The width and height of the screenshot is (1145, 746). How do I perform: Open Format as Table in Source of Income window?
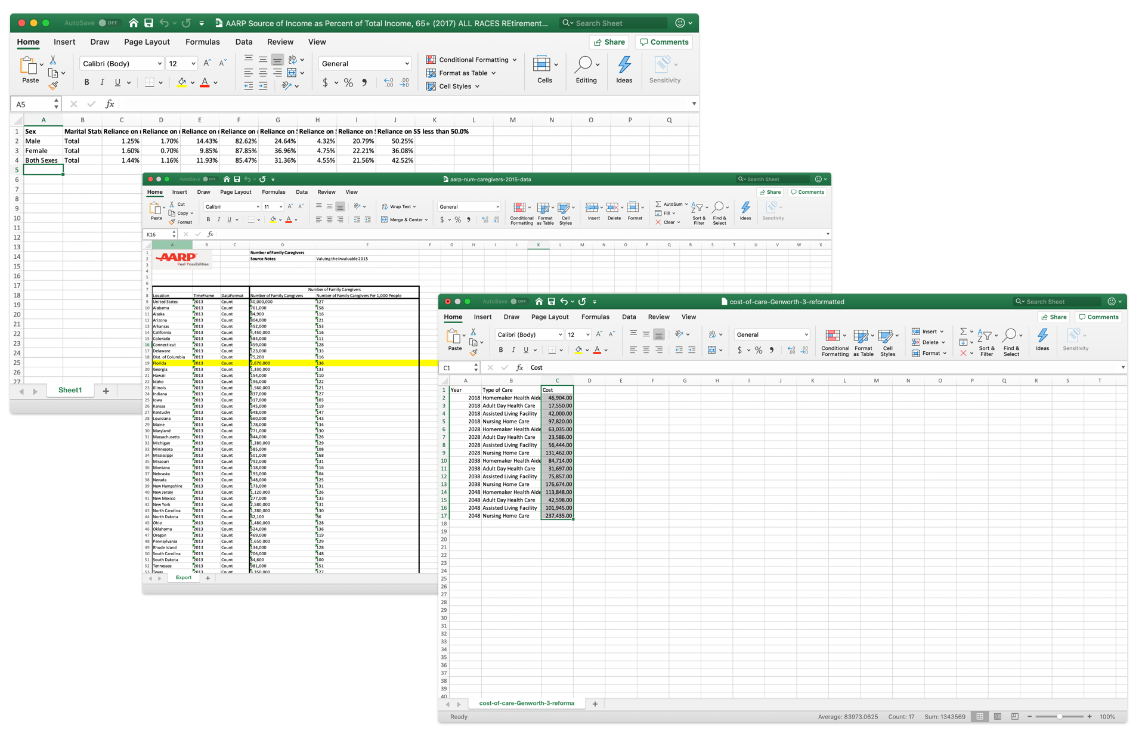pyautogui.click(x=461, y=73)
